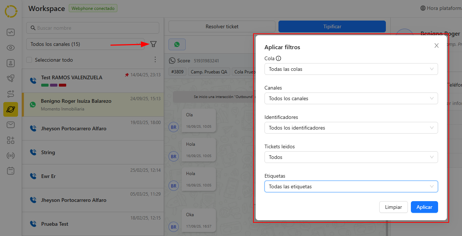Click green tag under Test RAMOS VALENZUELA

[45, 85]
